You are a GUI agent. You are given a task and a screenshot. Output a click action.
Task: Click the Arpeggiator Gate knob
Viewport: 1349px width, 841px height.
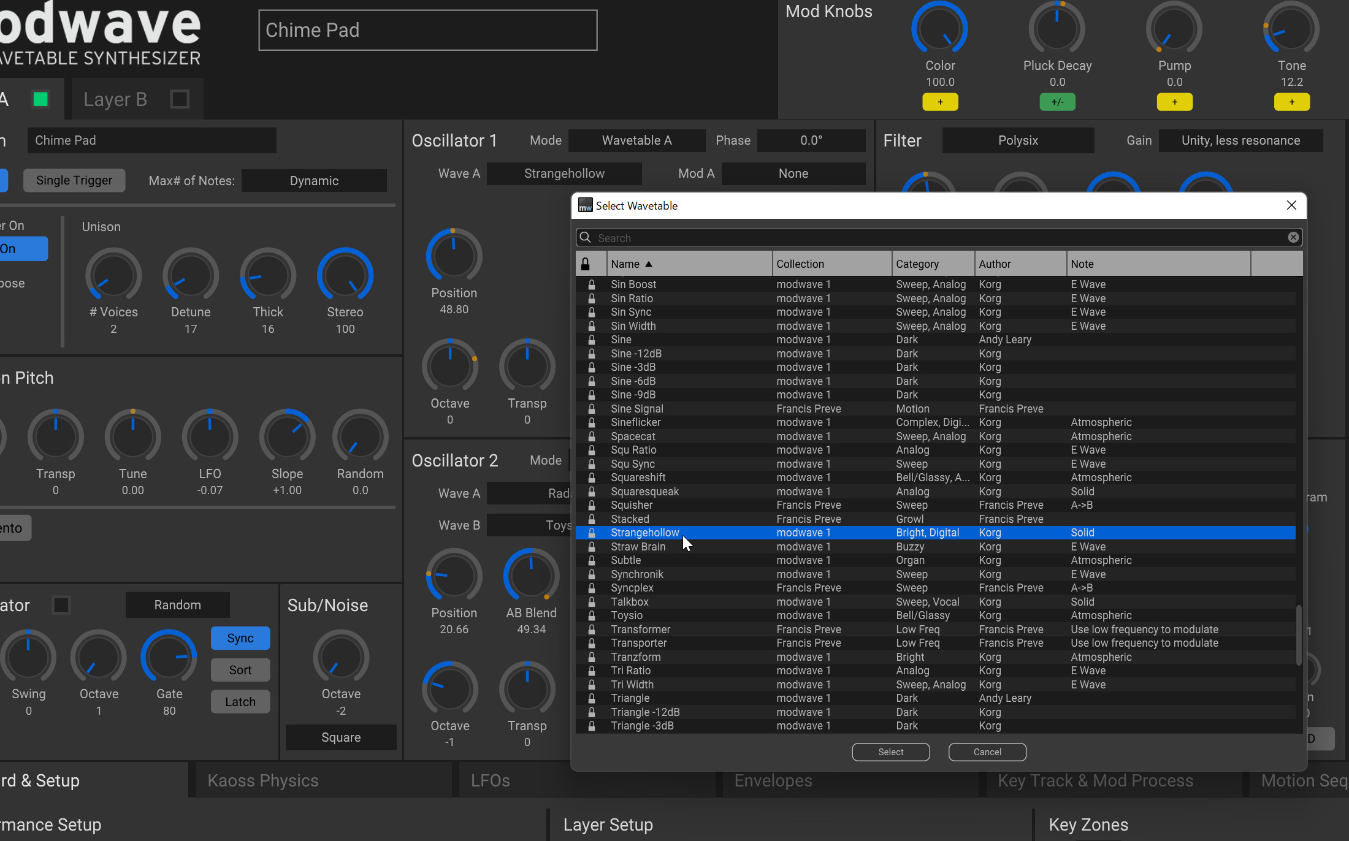(x=169, y=658)
